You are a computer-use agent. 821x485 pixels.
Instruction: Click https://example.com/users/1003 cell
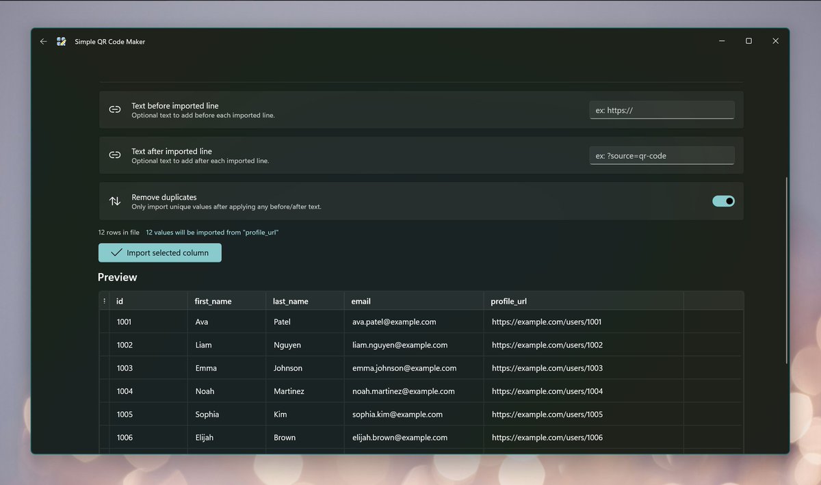click(x=584, y=368)
